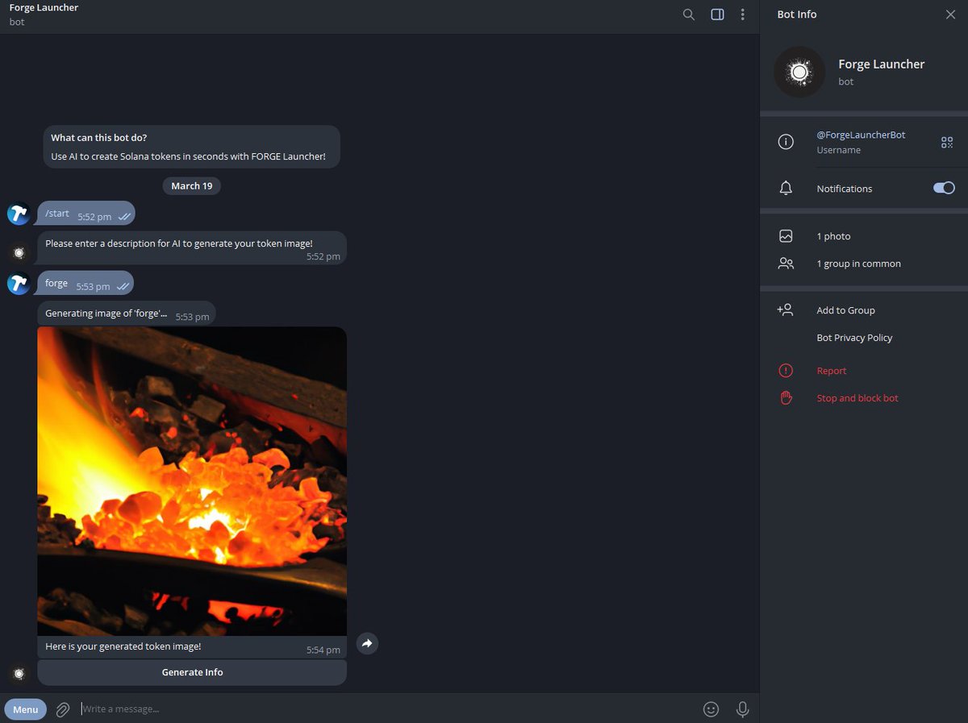Image resolution: width=968 pixels, height=723 pixels.
Task: Click the red report exclamation icon
Action: (x=786, y=371)
